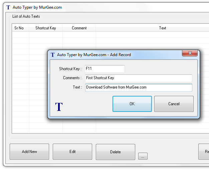This screenshot has width=209, height=170.
Task: Click the Edit button in main window
Action: click(x=72, y=152)
